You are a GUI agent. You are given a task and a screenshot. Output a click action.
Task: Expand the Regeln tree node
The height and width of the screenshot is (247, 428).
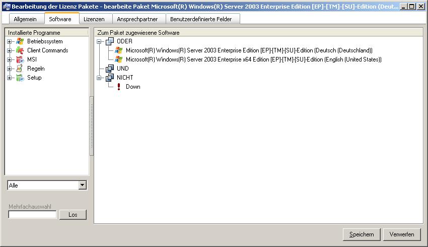(x=9, y=69)
